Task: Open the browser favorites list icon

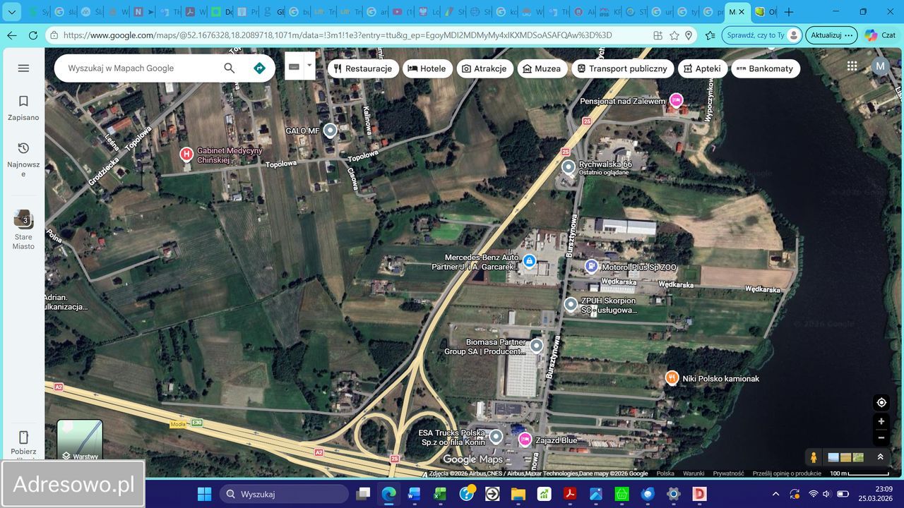Action: coord(710,35)
